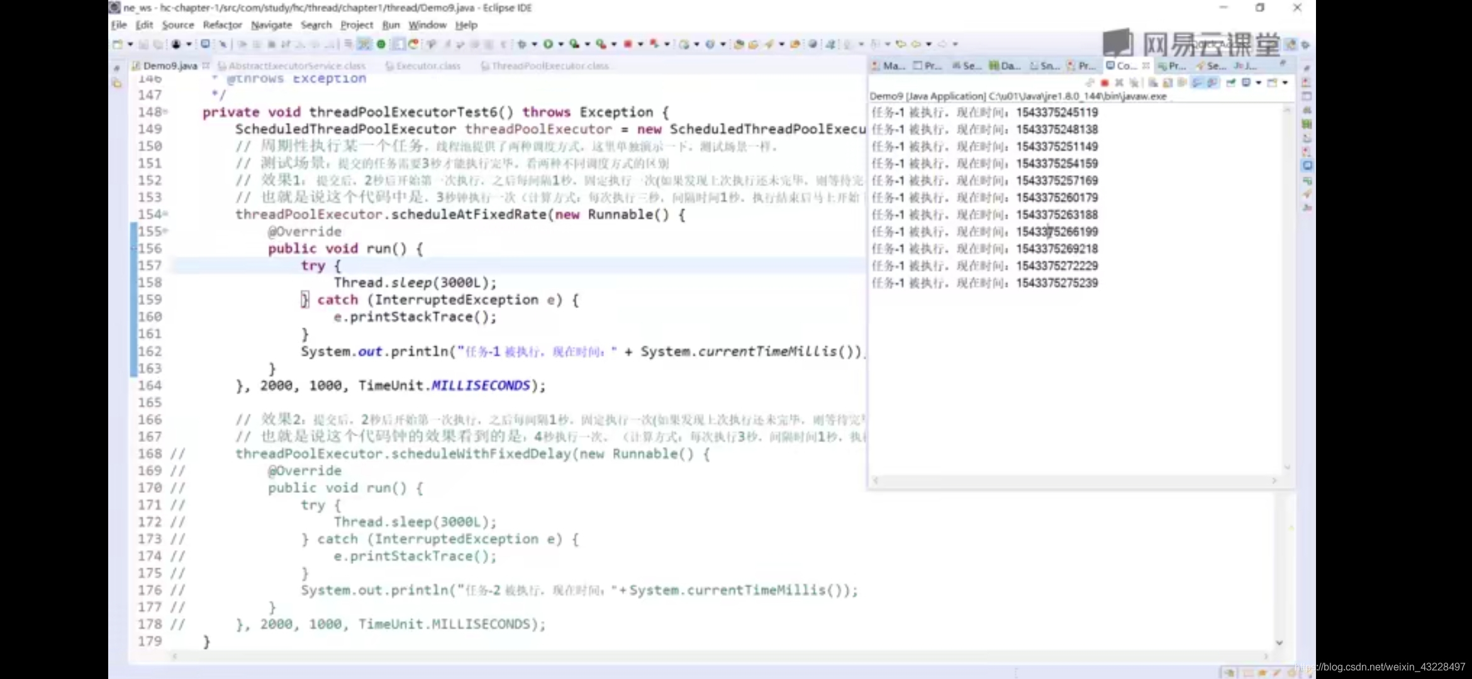This screenshot has height=679, width=1472.
Task: Open the File menu
Action: 119,25
